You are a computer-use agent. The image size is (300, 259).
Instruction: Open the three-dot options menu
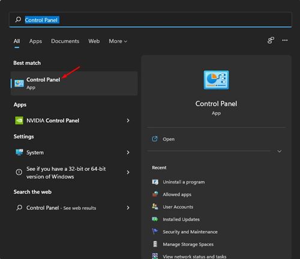(x=285, y=40)
